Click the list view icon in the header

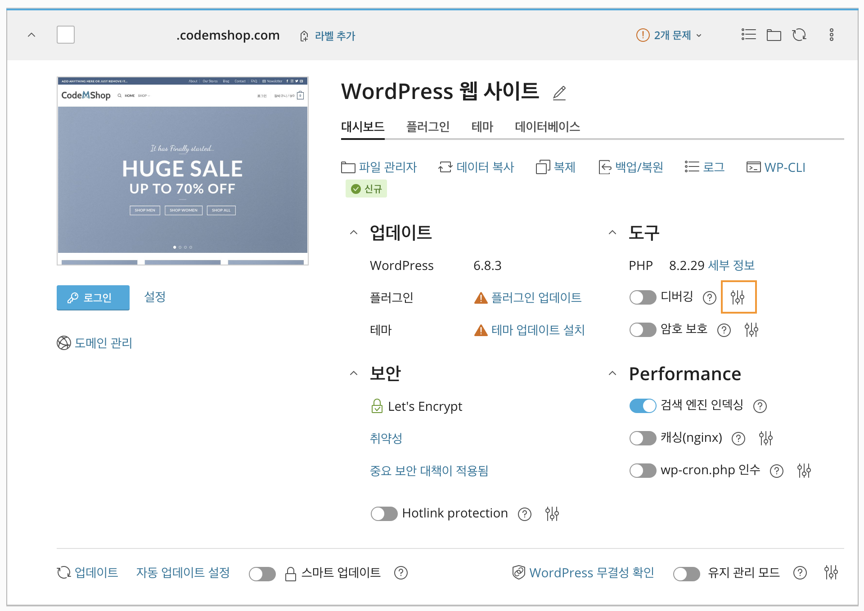[748, 35]
